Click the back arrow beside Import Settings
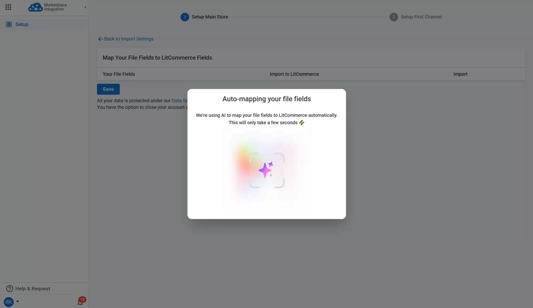 coord(100,39)
